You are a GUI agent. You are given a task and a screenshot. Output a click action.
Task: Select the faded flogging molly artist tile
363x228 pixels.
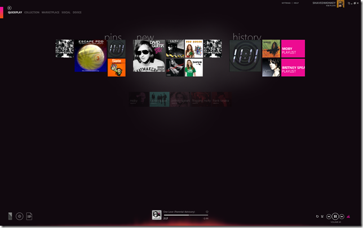tap(201, 99)
